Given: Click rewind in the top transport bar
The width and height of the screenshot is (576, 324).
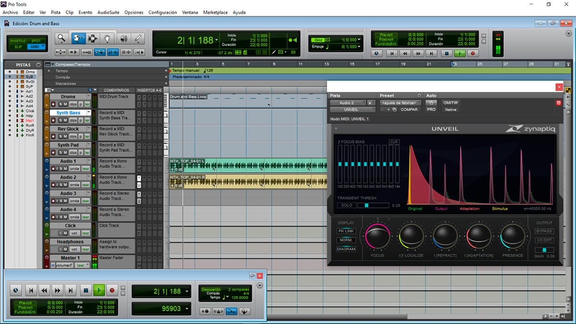Looking at the screenshot, I should coord(405,54).
